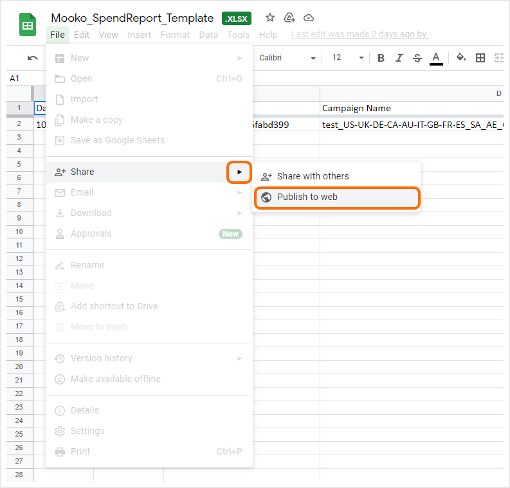Select the Campaign Name header cell

click(x=412, y=108)
